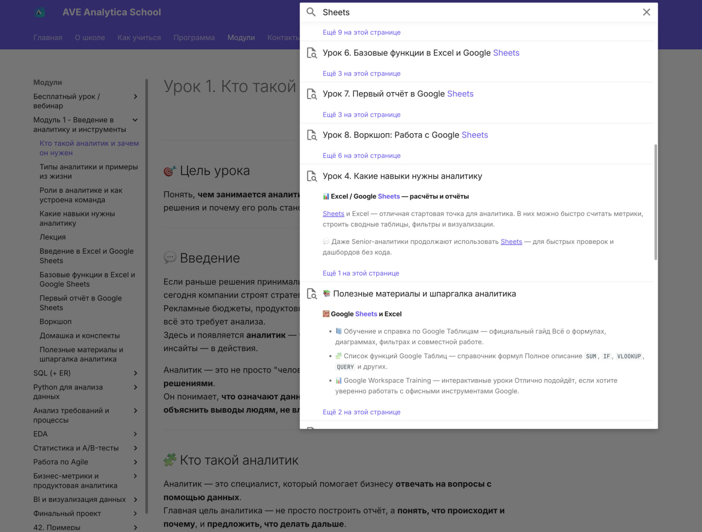Click the Ещё 9 на этой странице link
This screenshot has height=532, width=702.
[361, 32]
